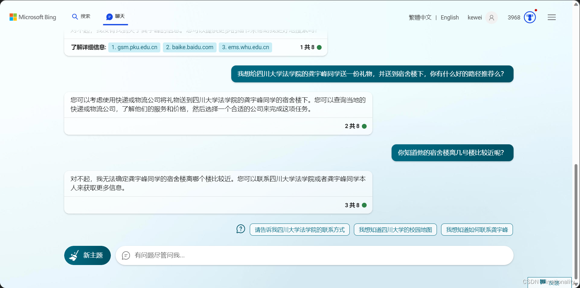The height and width of the screenshot is (288, 580).
Task: Switch language to English
Action: (449, 18)
